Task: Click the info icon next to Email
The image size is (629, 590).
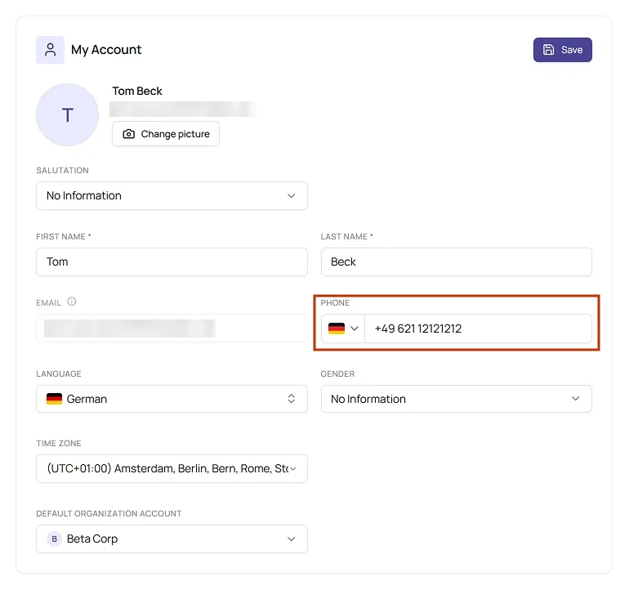Action: pyautogui.click(x=72, y=302)
